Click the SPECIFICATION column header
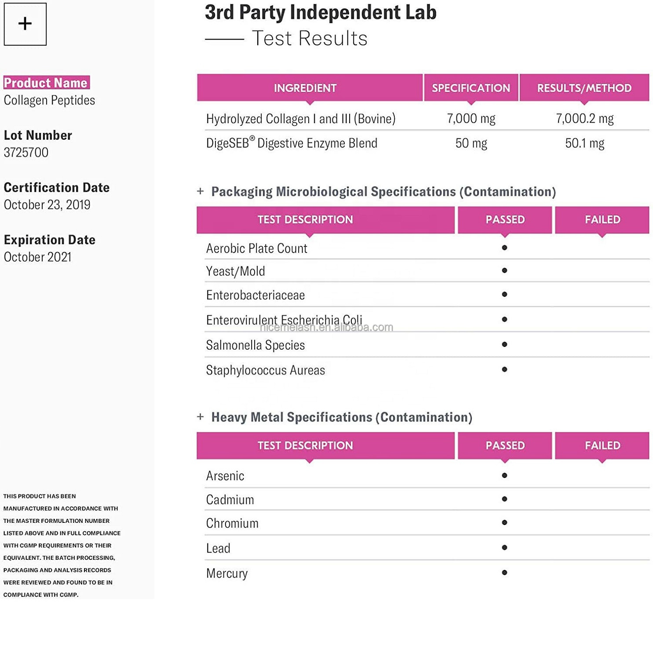653x653 pixels. pos(471,88)
